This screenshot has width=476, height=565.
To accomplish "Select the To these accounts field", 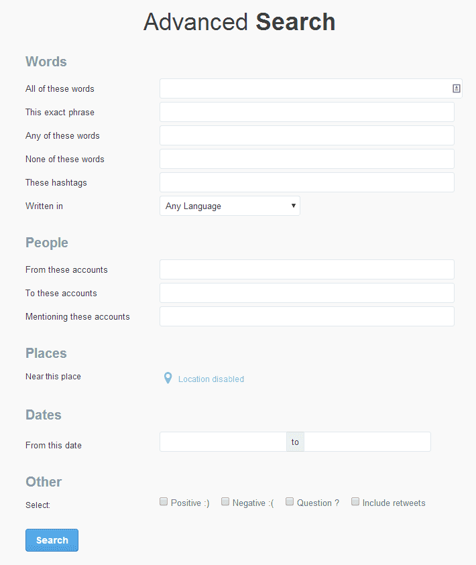I will click(307, 293).
